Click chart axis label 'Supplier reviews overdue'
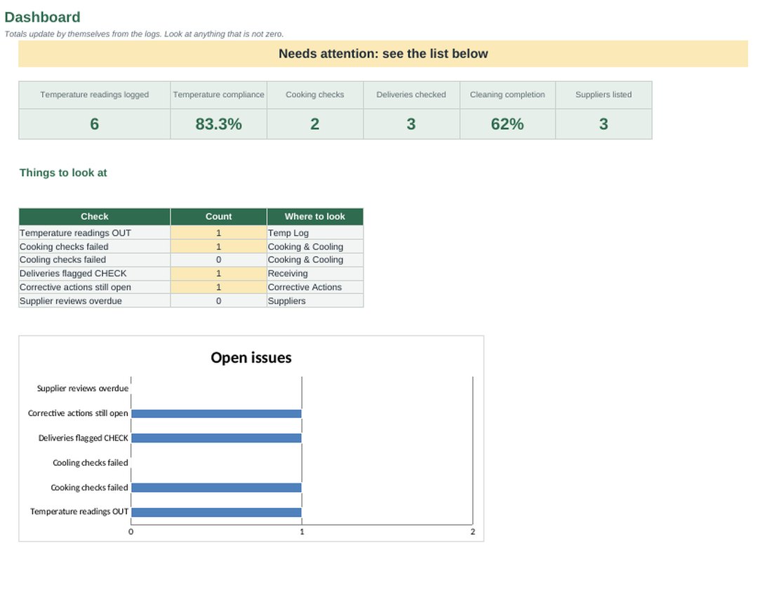Viewport: 772px width, 597px height. [83, 389]
